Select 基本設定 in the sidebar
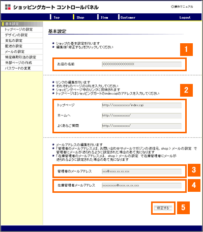 point(22,24)
